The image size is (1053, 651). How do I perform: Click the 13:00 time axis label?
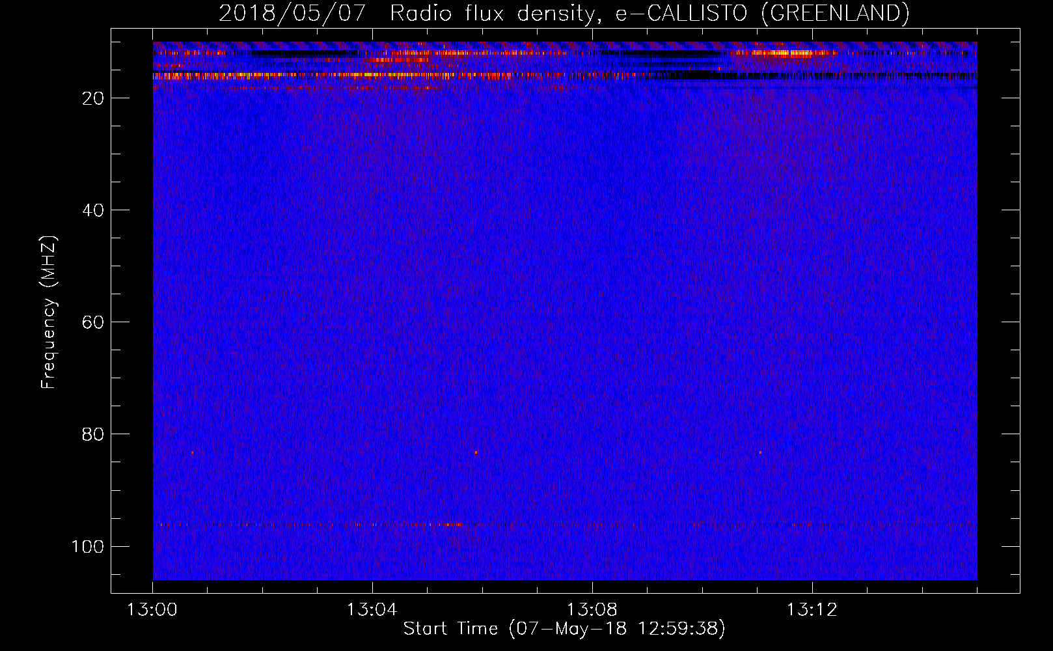(x=152, y=610)
